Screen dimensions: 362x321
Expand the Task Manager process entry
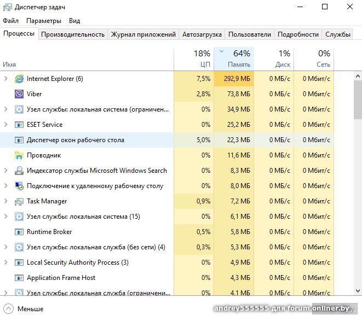(x=6, y=201)
